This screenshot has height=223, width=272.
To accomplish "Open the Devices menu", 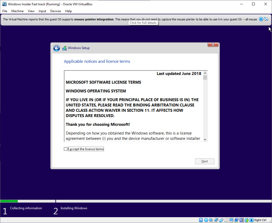I will click(x=56, y=11).
